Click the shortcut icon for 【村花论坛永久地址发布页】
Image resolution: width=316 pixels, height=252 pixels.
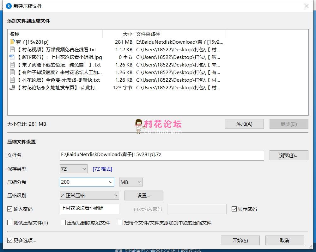[12, 88]
